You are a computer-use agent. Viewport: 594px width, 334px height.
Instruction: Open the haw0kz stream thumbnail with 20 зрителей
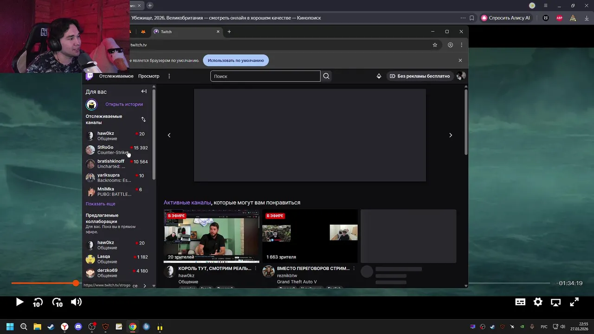211,236
